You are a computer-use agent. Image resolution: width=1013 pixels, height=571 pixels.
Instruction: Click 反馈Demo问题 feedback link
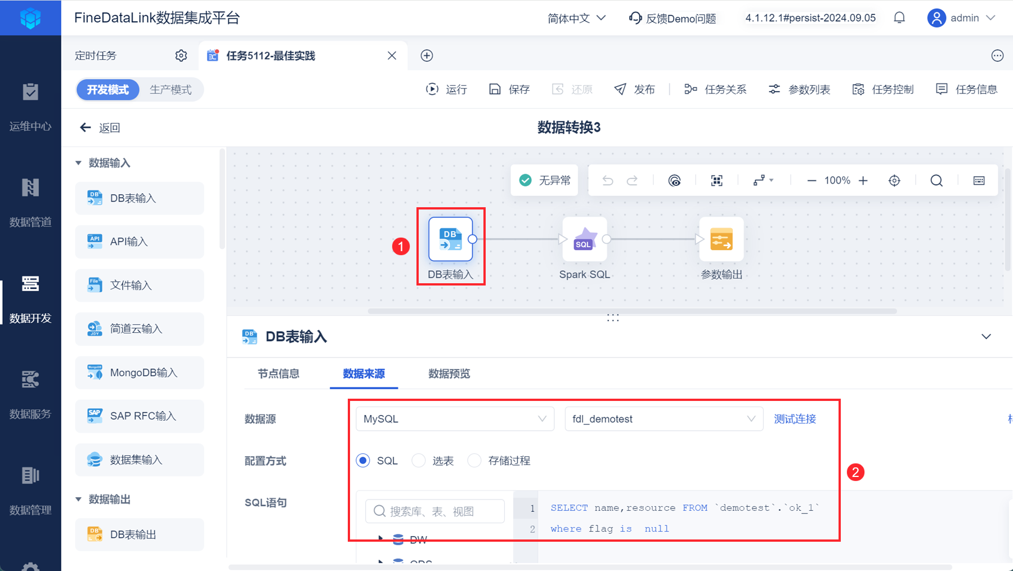(673, 18)
